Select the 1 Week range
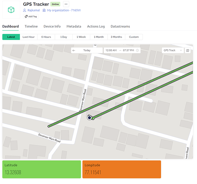Screen dimensions: 197x184 [x=81, y=37]
